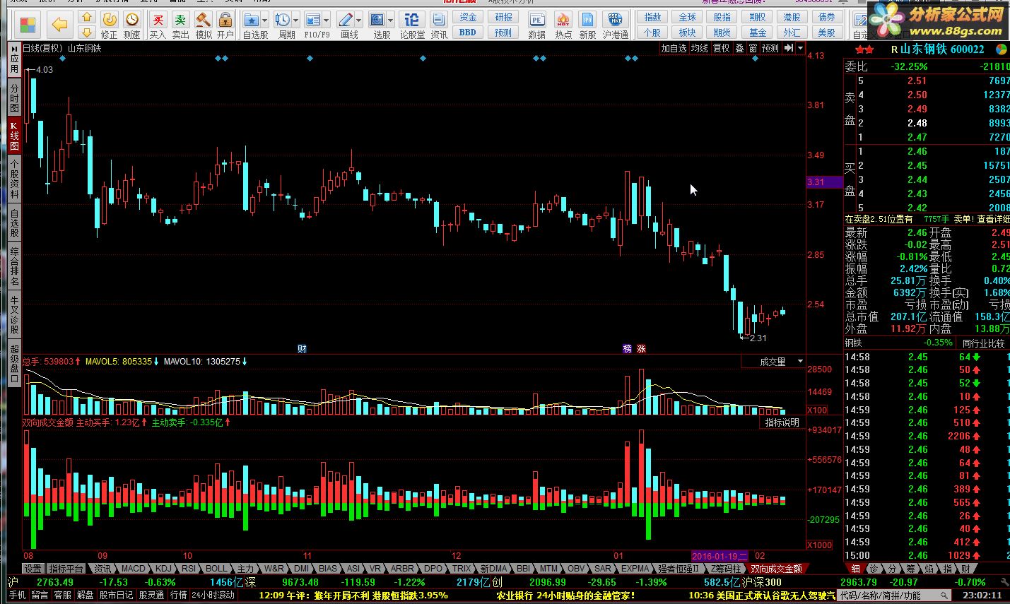1010x604 pixels.
Task: Open the 股市日记 status bar item
Action: pyautogui.click(x=116, y=596)
